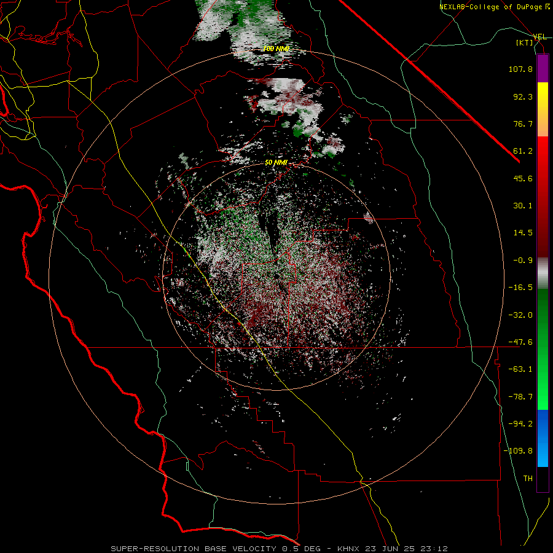This screenshot has width=553, height=553.
Task: Click the -78.7 velocity scale value
Action: point(520,397)
